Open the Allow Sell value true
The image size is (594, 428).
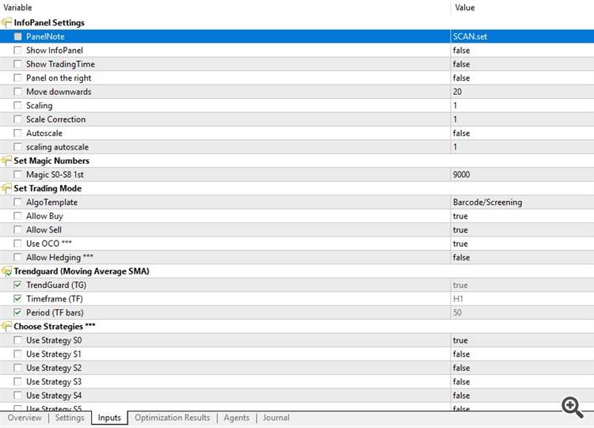(460, 230)
